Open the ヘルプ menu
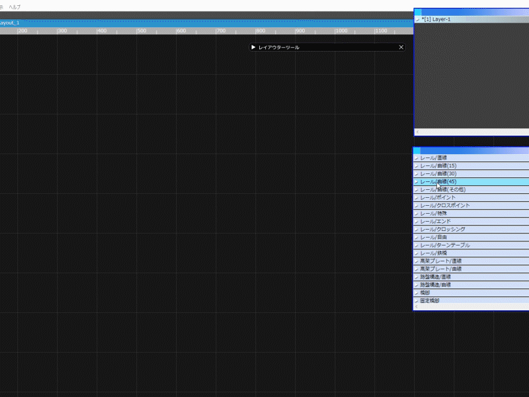Viewport: 529px width, 397px height. pyautogui.click(x=15, y=7)
